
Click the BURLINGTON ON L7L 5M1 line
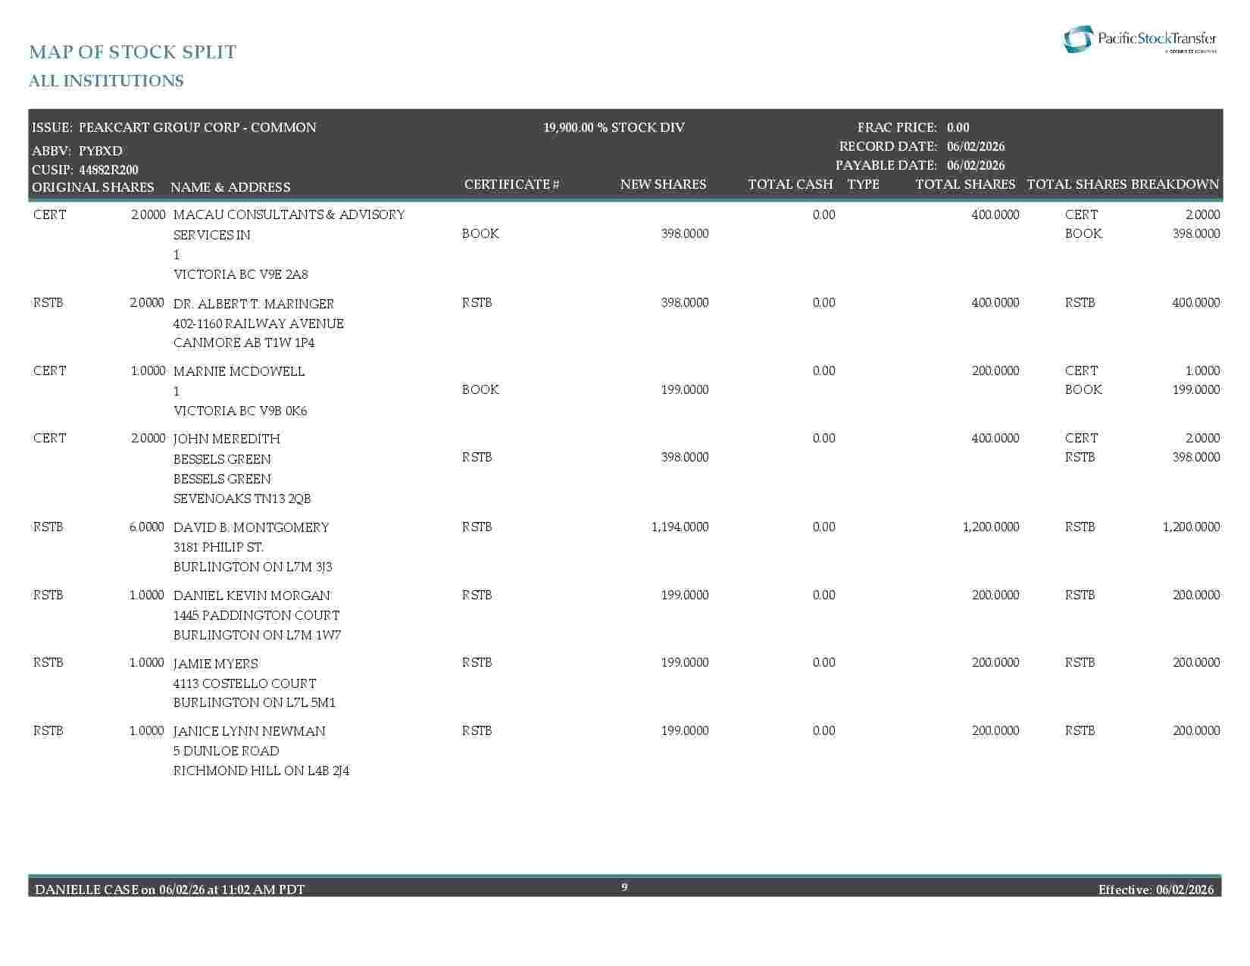click(255, 702)
